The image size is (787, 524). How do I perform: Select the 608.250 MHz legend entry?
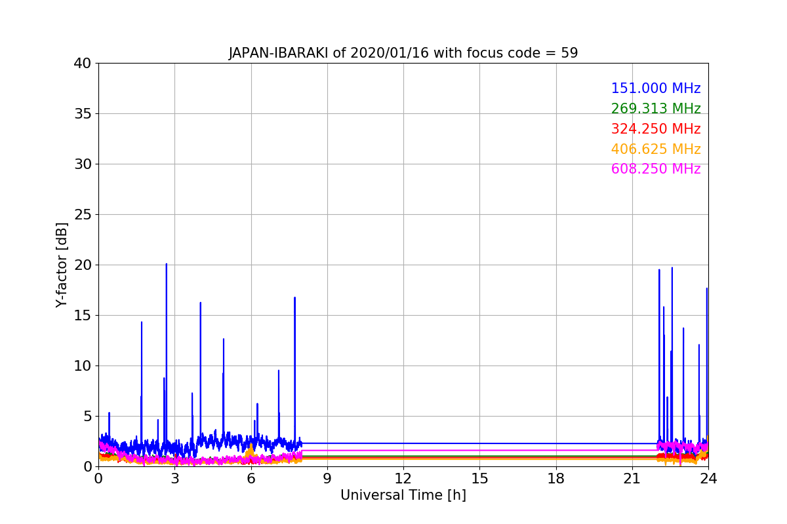[656, 169]
